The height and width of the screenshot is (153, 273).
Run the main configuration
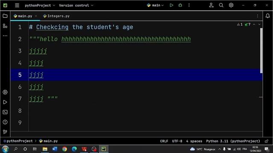pos(171,5)
